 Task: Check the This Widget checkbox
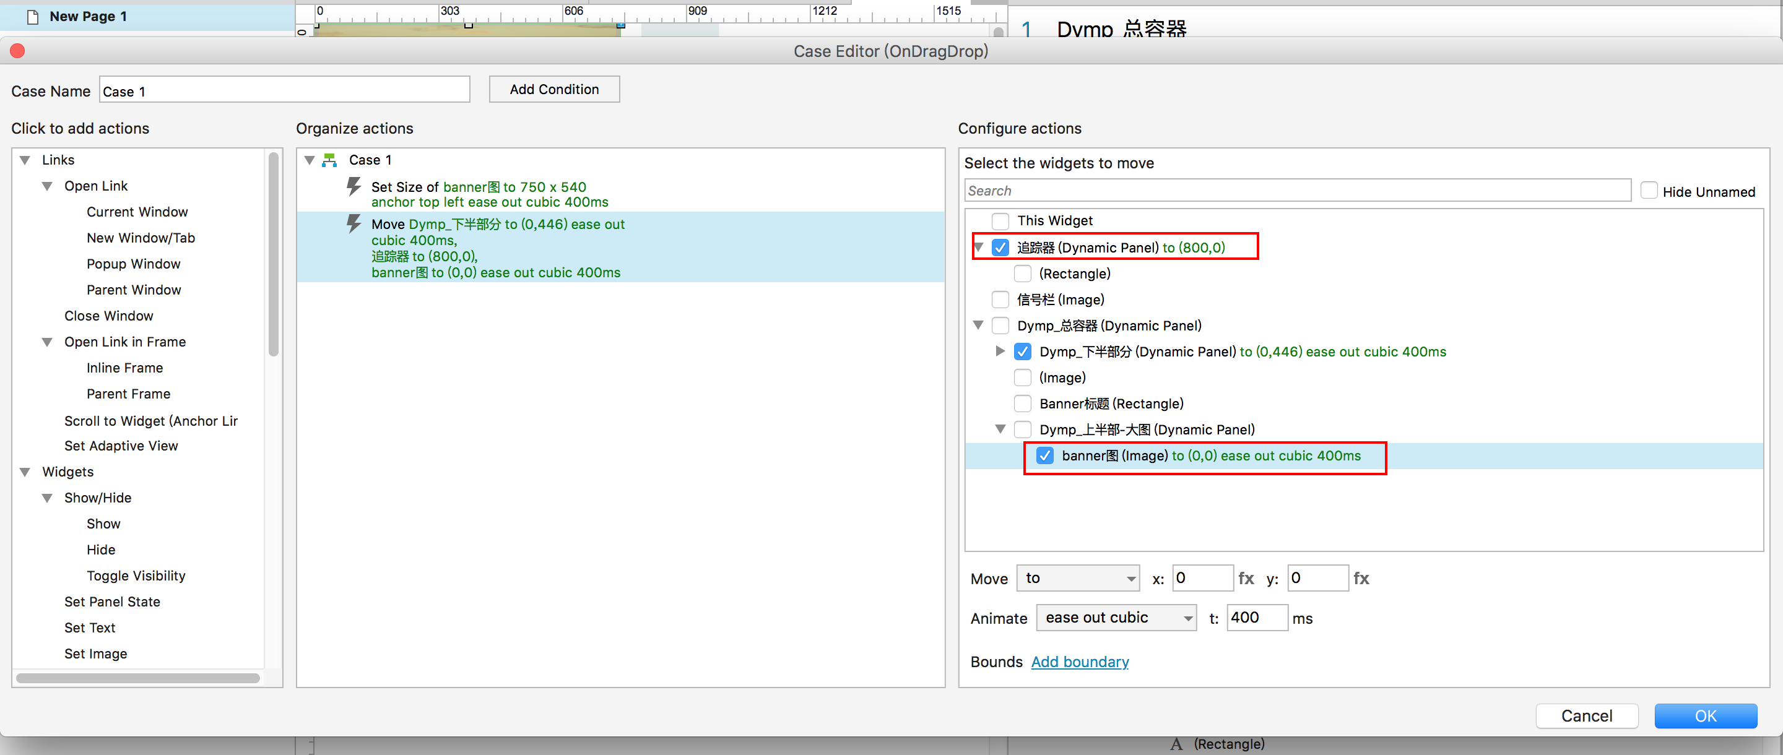coord(1000,221)
